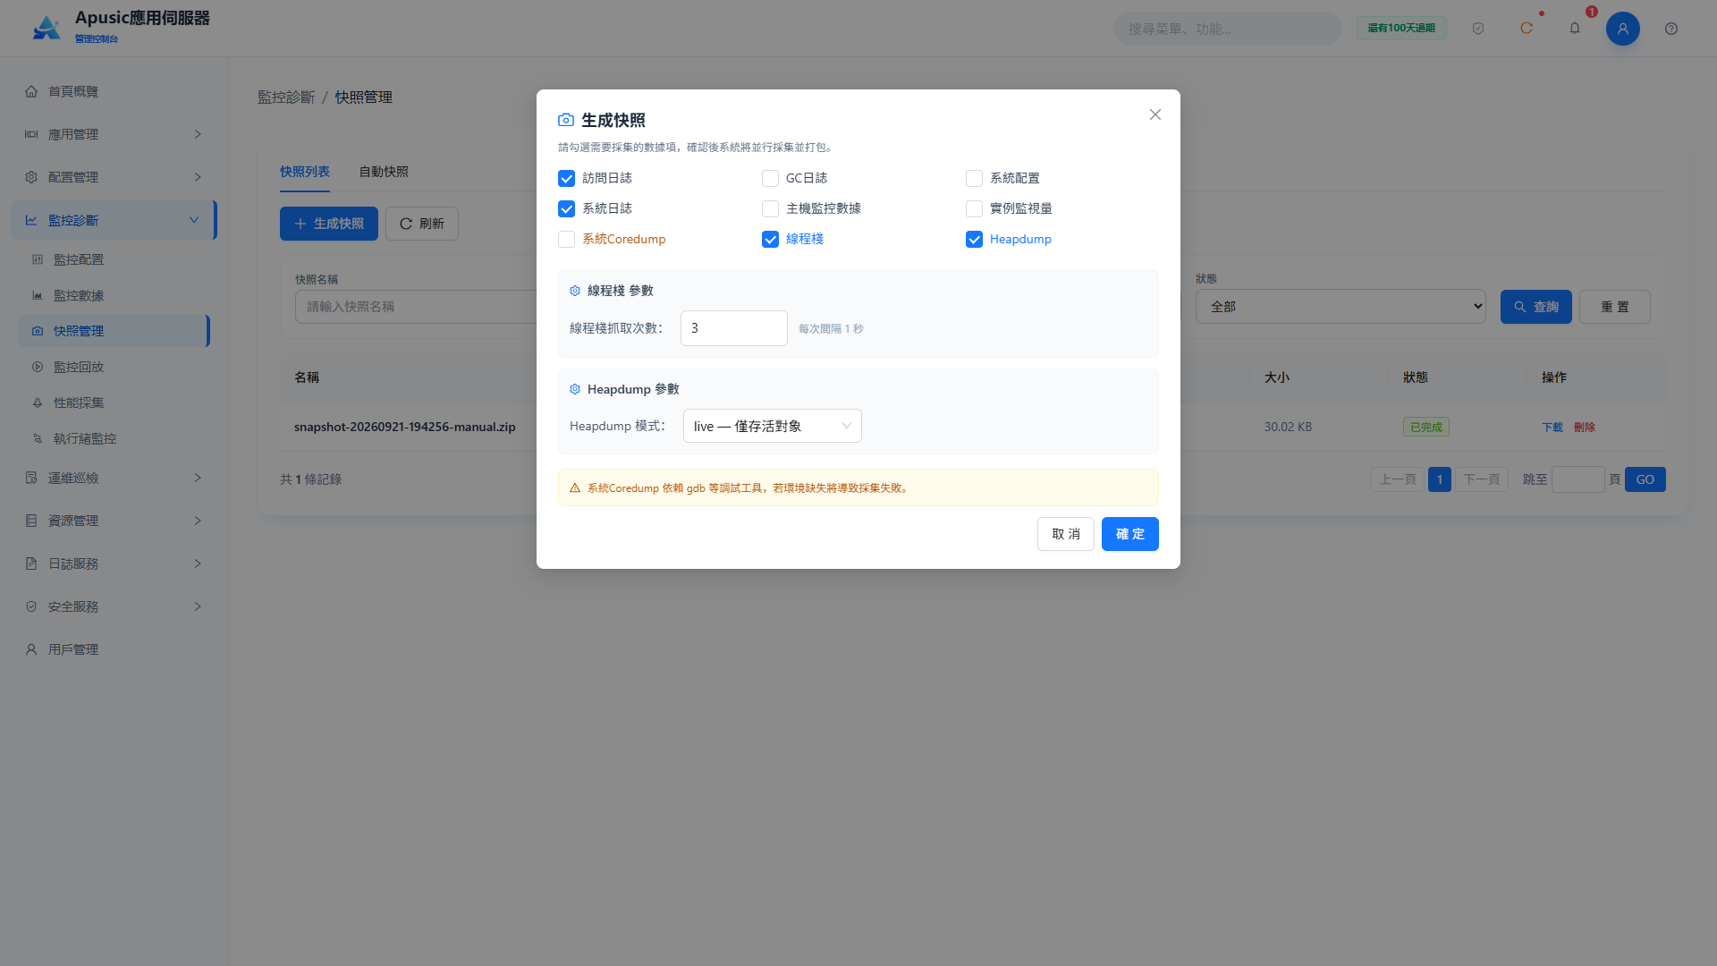Click the top search box
The height and width of the screenshot is (966, 1717).
1227,29
